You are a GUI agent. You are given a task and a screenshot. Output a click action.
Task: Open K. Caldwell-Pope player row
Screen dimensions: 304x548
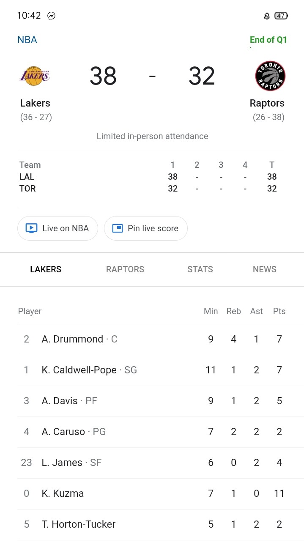161,370
